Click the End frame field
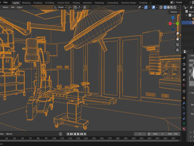Screen dimensions: 194x146 pos(173,134)
